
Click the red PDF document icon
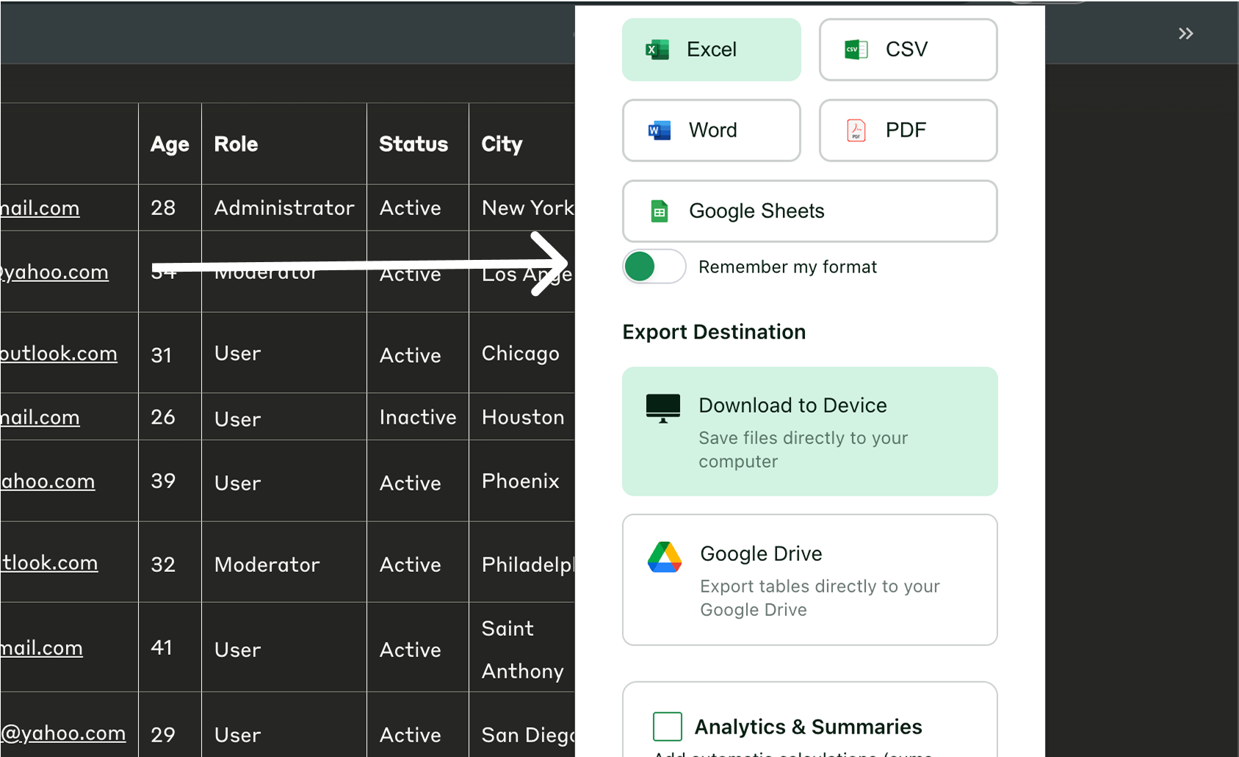click(856, 130)
